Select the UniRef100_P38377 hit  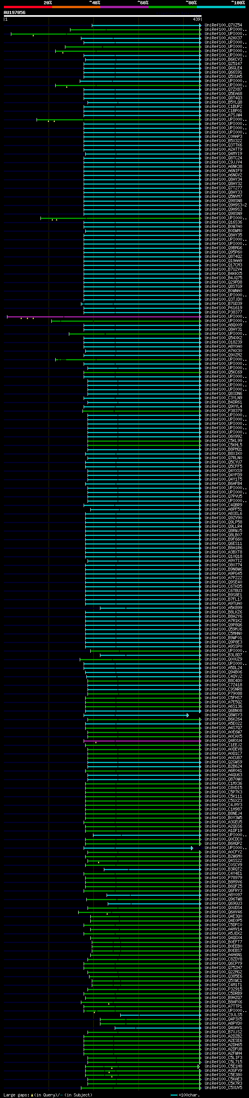pos(223,312)
